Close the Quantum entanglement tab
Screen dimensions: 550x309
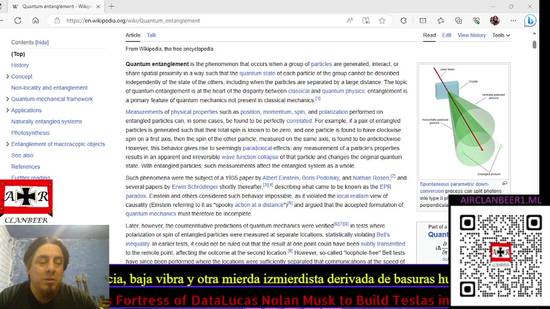click(98, 6)
